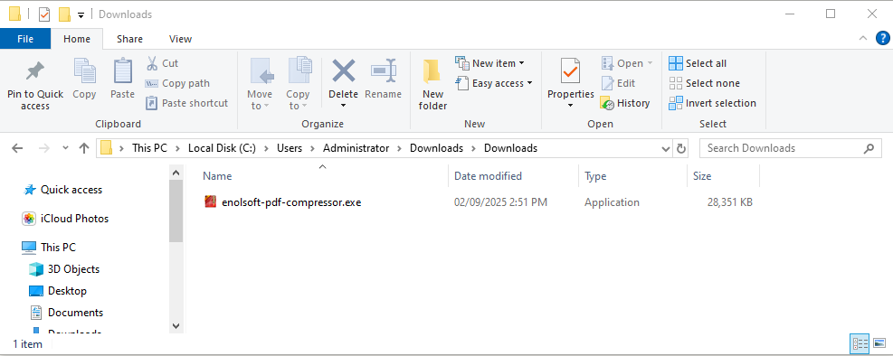Open Easy access dropdown
The image size is (893, 356).
(494, 83)
